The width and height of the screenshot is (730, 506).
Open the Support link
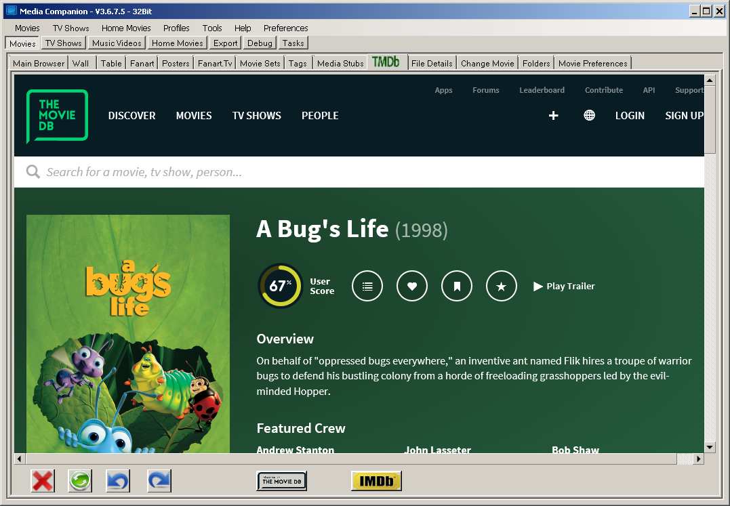(689, 90)
